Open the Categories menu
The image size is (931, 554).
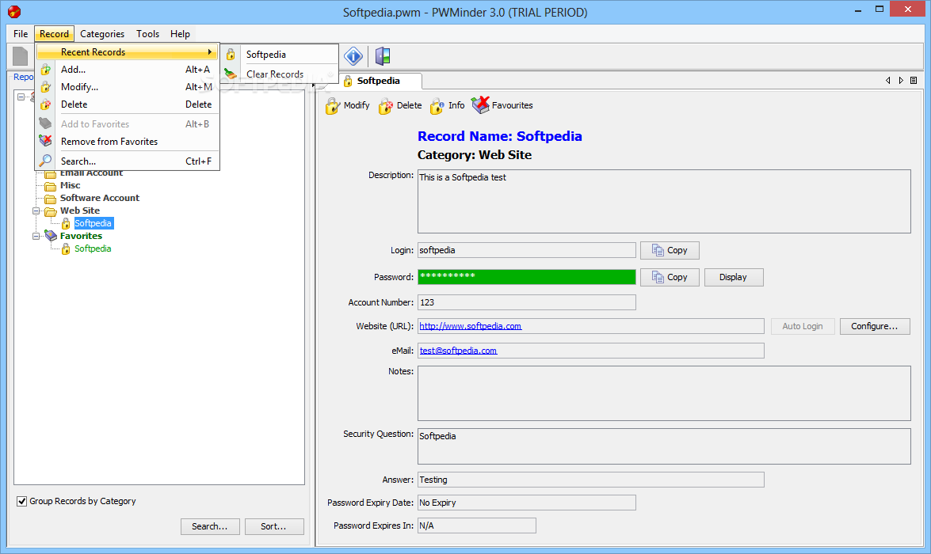102,34
